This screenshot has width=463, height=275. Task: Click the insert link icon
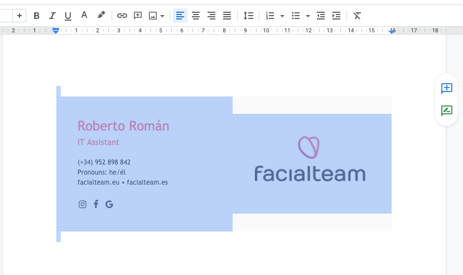[122, 16]
